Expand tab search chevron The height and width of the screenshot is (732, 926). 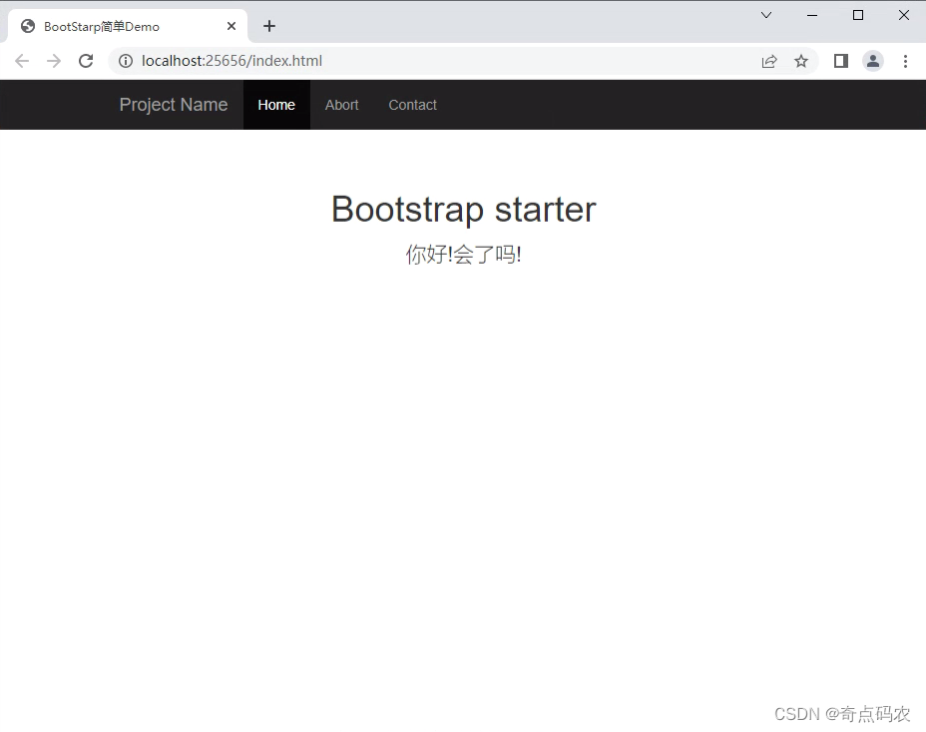(x=766, y=15)
